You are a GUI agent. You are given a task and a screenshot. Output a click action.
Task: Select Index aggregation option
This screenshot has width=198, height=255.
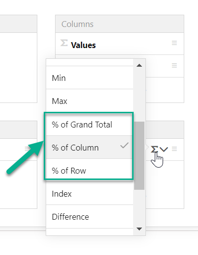pyautogui.click(x=90, y=194)
